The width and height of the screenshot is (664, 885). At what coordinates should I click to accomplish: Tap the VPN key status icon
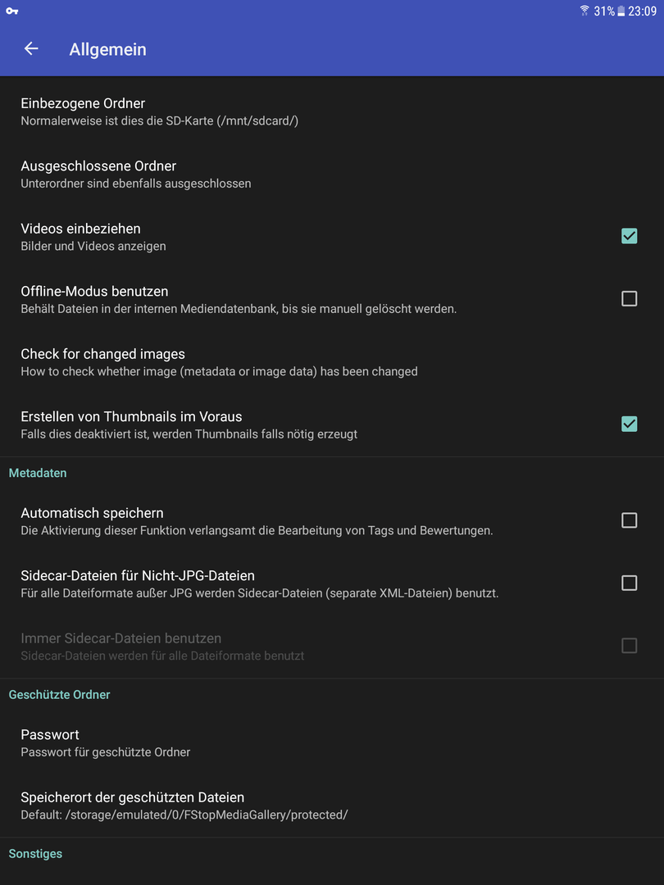(11, 11)
